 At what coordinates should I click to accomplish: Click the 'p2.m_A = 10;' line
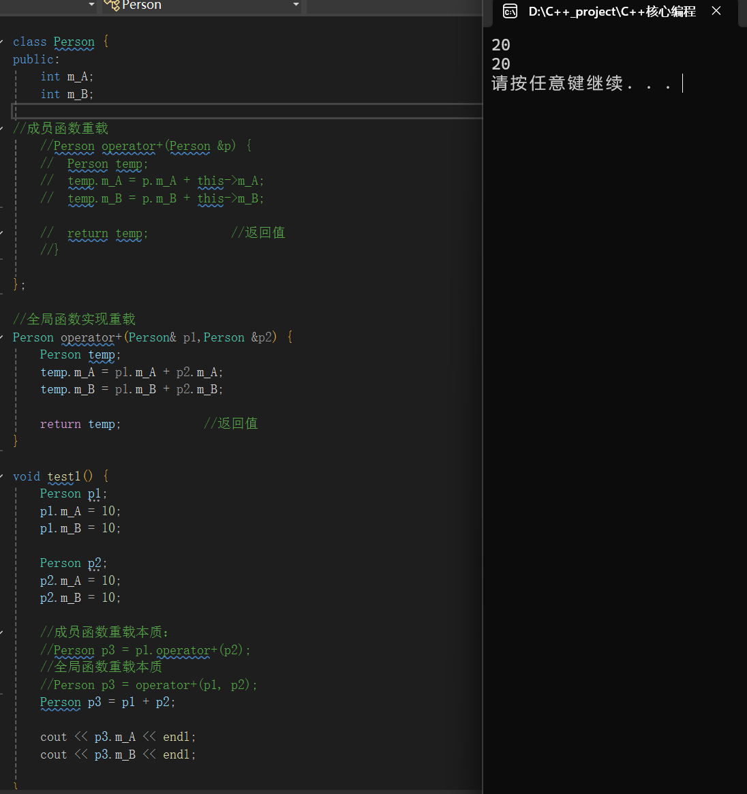tap(80, 580)
